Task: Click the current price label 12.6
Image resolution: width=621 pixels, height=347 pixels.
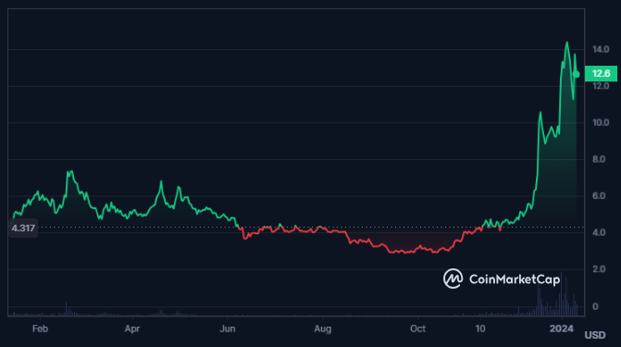Action: 601,74
